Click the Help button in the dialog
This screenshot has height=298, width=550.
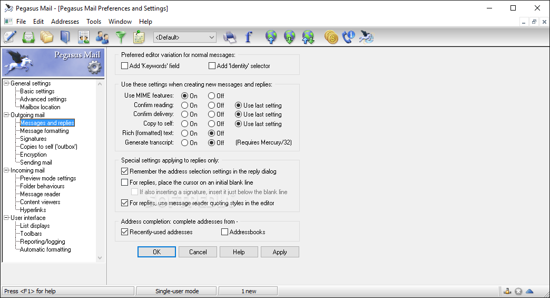(239, 252)
